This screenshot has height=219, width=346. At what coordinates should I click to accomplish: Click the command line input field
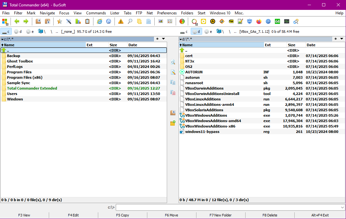click(x=230, y=207)
